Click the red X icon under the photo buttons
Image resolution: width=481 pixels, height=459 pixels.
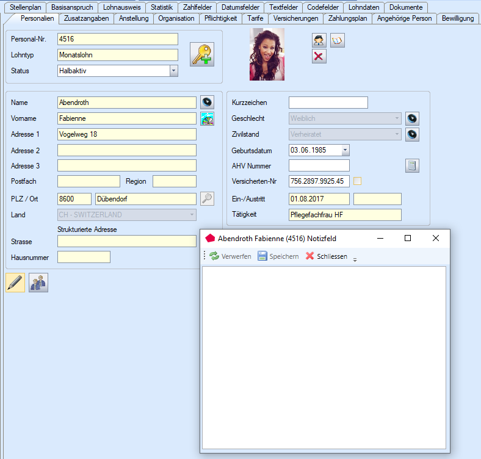coord(319,57)
